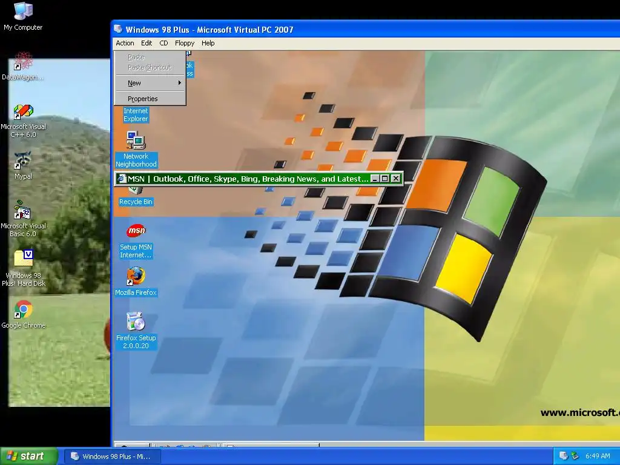
Task: Open My Computer on the host desktop
Action: click(23, 16)
